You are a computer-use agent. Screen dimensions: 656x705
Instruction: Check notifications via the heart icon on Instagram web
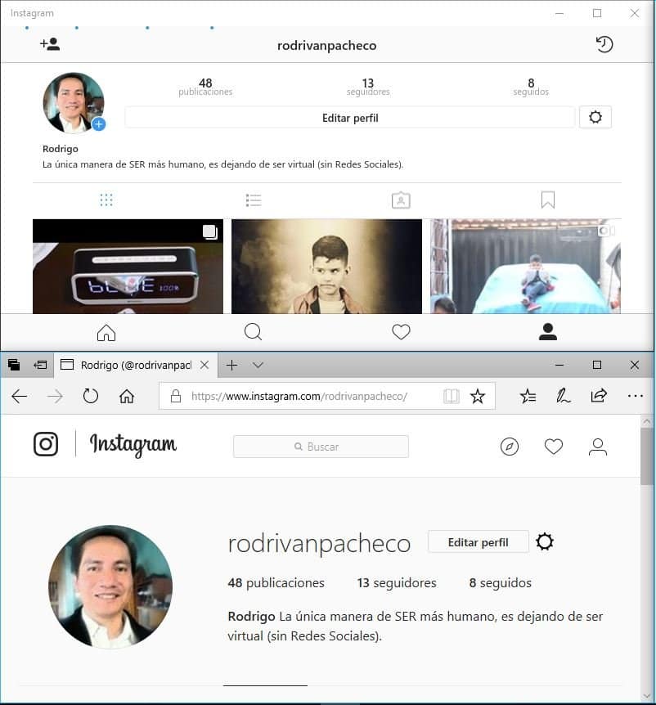[554, 447]
